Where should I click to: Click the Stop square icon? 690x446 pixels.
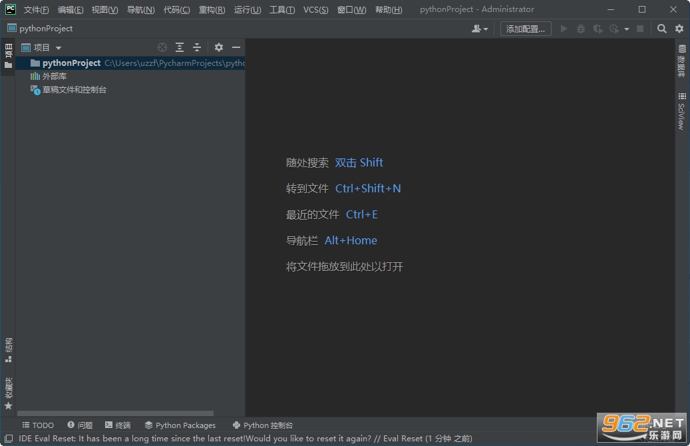640,29
